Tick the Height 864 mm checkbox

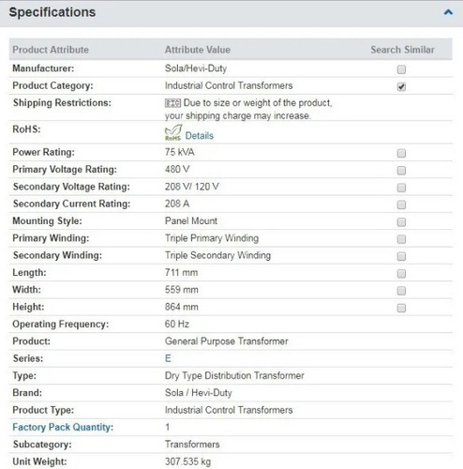(401, 308)
